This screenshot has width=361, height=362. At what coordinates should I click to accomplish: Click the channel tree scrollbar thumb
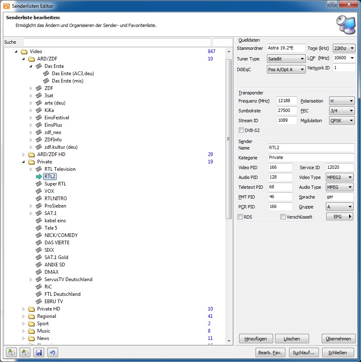(x=229, y=139)
